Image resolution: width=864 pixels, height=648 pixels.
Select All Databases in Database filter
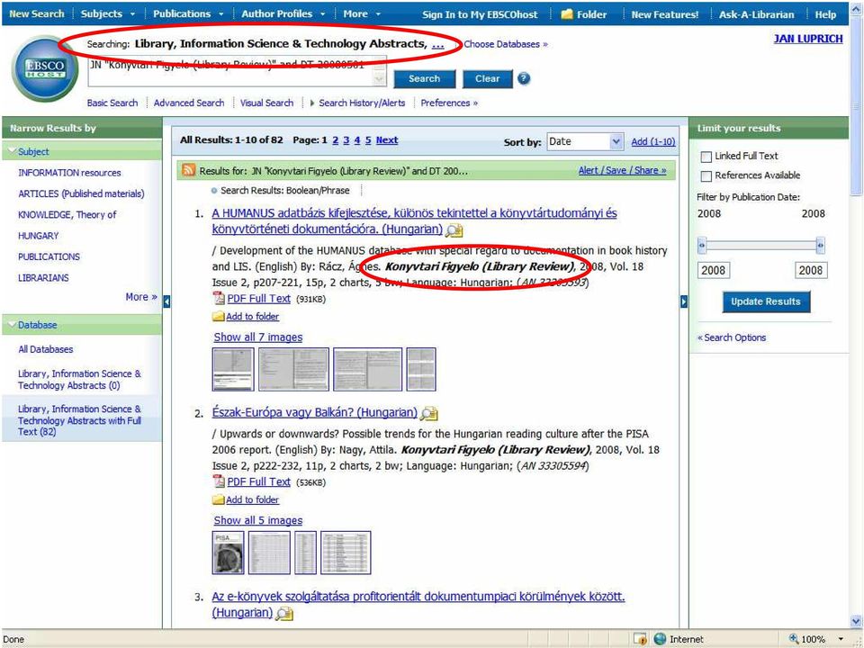pos(46,349)
